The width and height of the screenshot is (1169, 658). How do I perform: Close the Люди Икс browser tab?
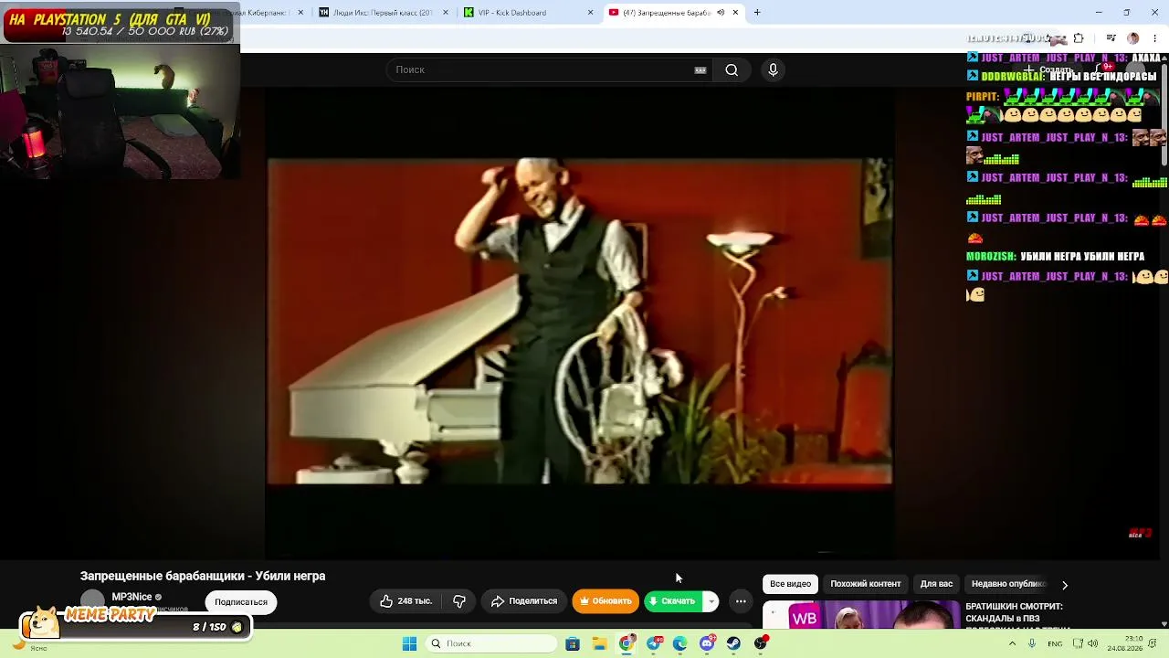click(x=445, y=13)
